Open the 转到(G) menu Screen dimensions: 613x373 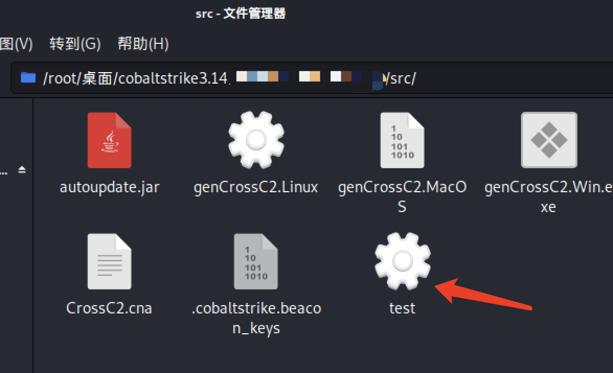coord(75,44)
